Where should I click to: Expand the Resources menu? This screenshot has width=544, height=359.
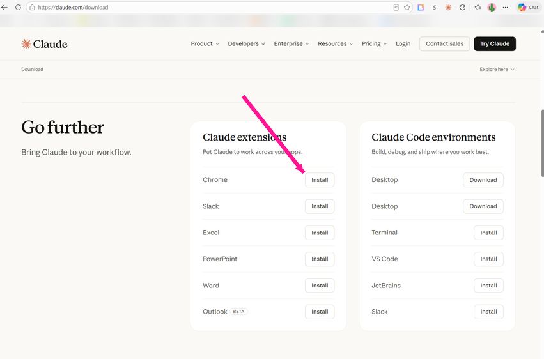click(x=335, y=43)
